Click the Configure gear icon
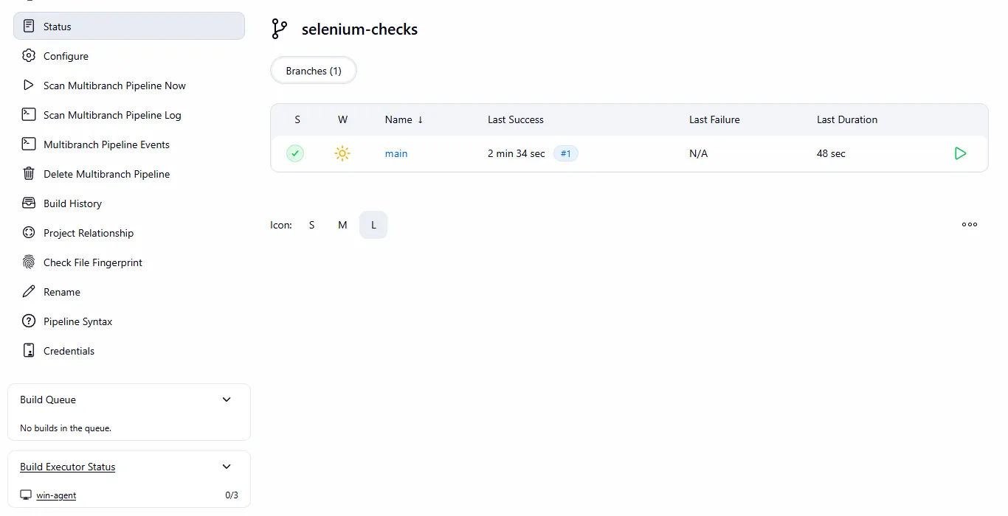The image size is (1008, 516). (29, 55)
